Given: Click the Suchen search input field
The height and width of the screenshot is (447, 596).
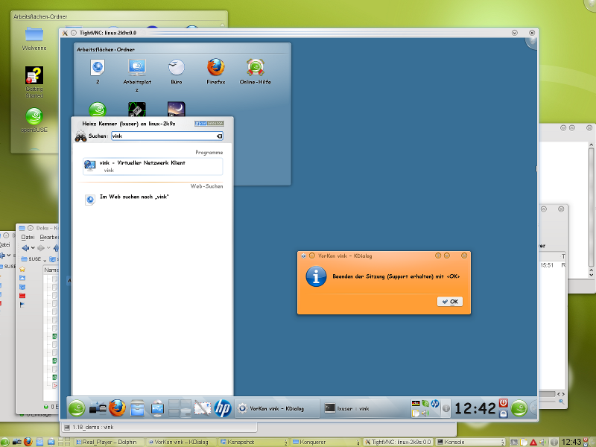Looking at the screenshot, I should (x=162, y=136).
